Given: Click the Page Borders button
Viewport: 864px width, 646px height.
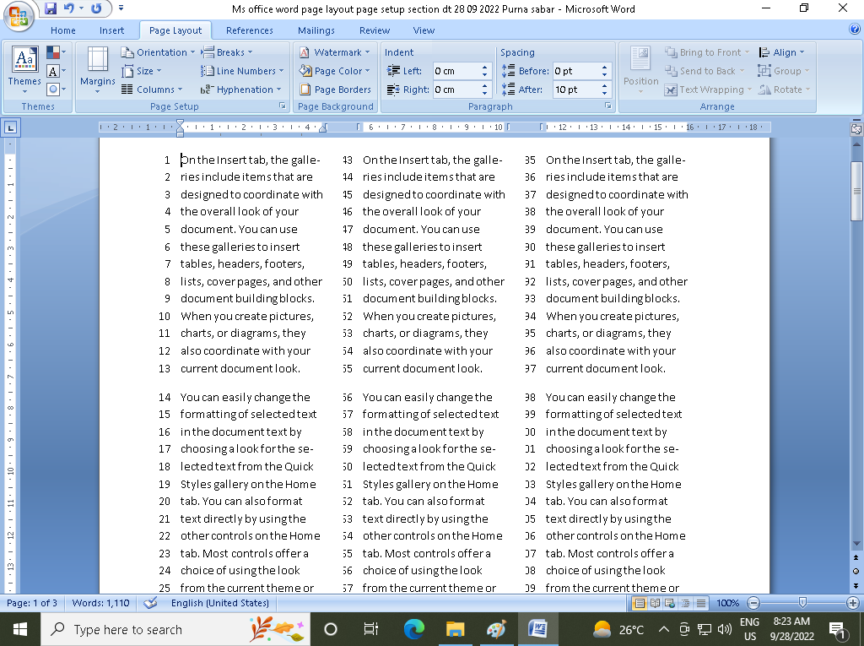Looking at the screenshot, I should coord(336,90).
